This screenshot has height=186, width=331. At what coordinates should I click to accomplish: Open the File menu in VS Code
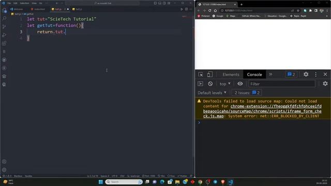(9, 3)
